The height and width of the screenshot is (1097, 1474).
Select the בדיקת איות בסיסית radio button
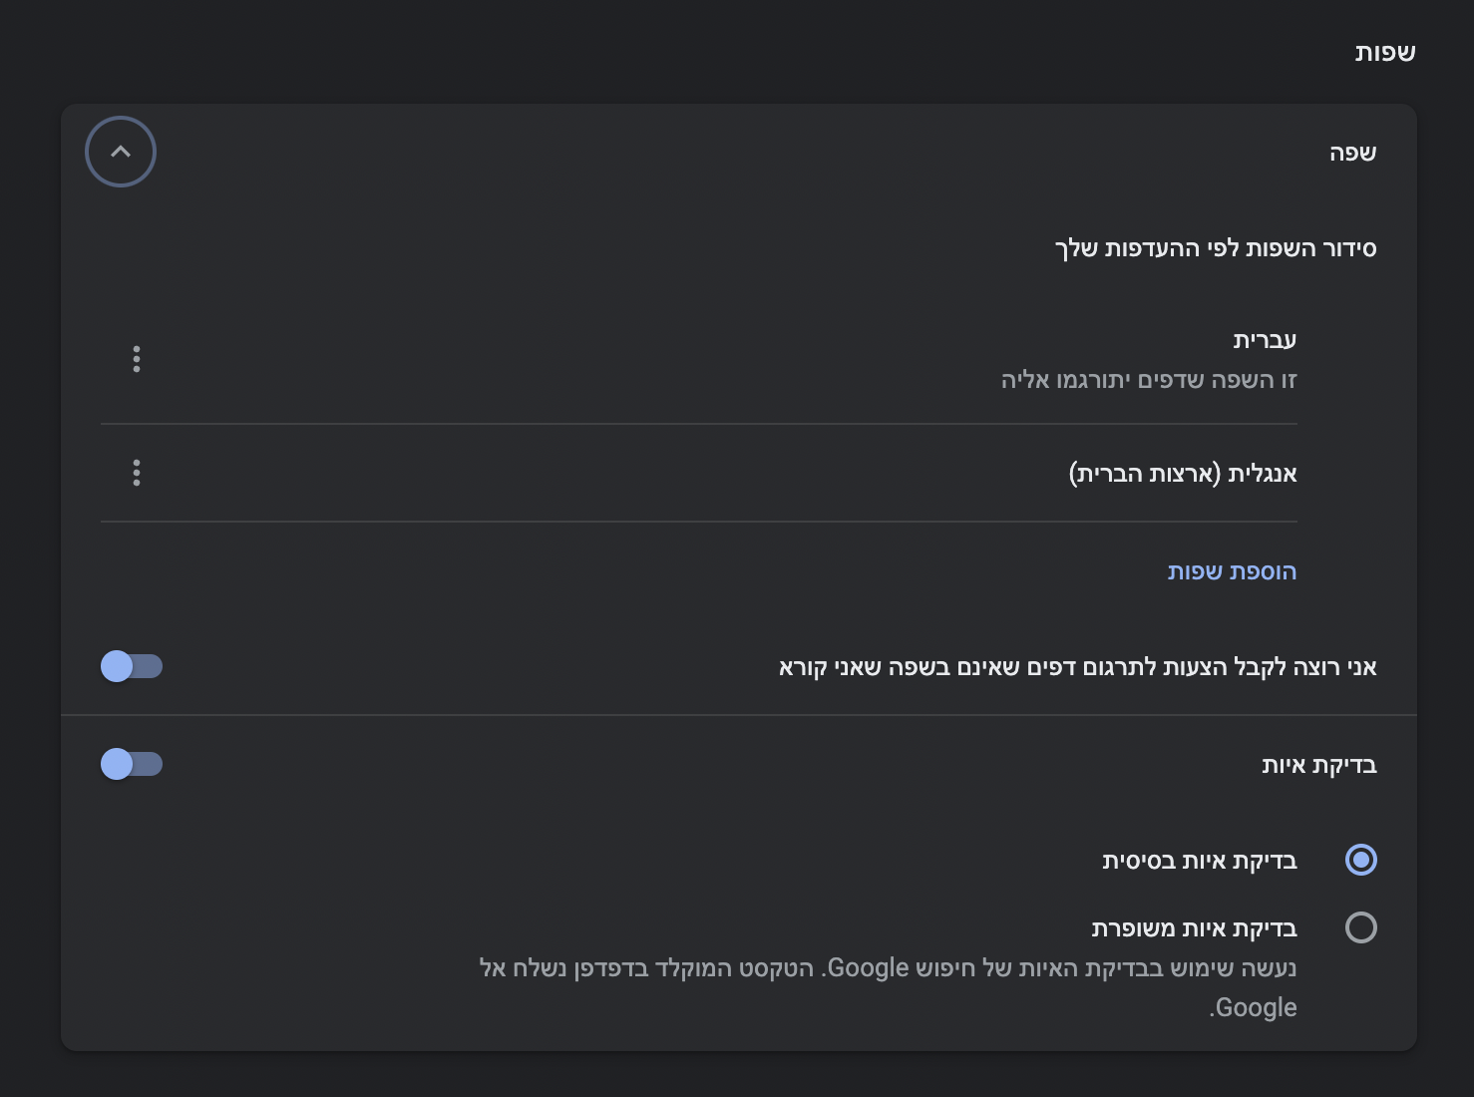[x=1360, y=860]
